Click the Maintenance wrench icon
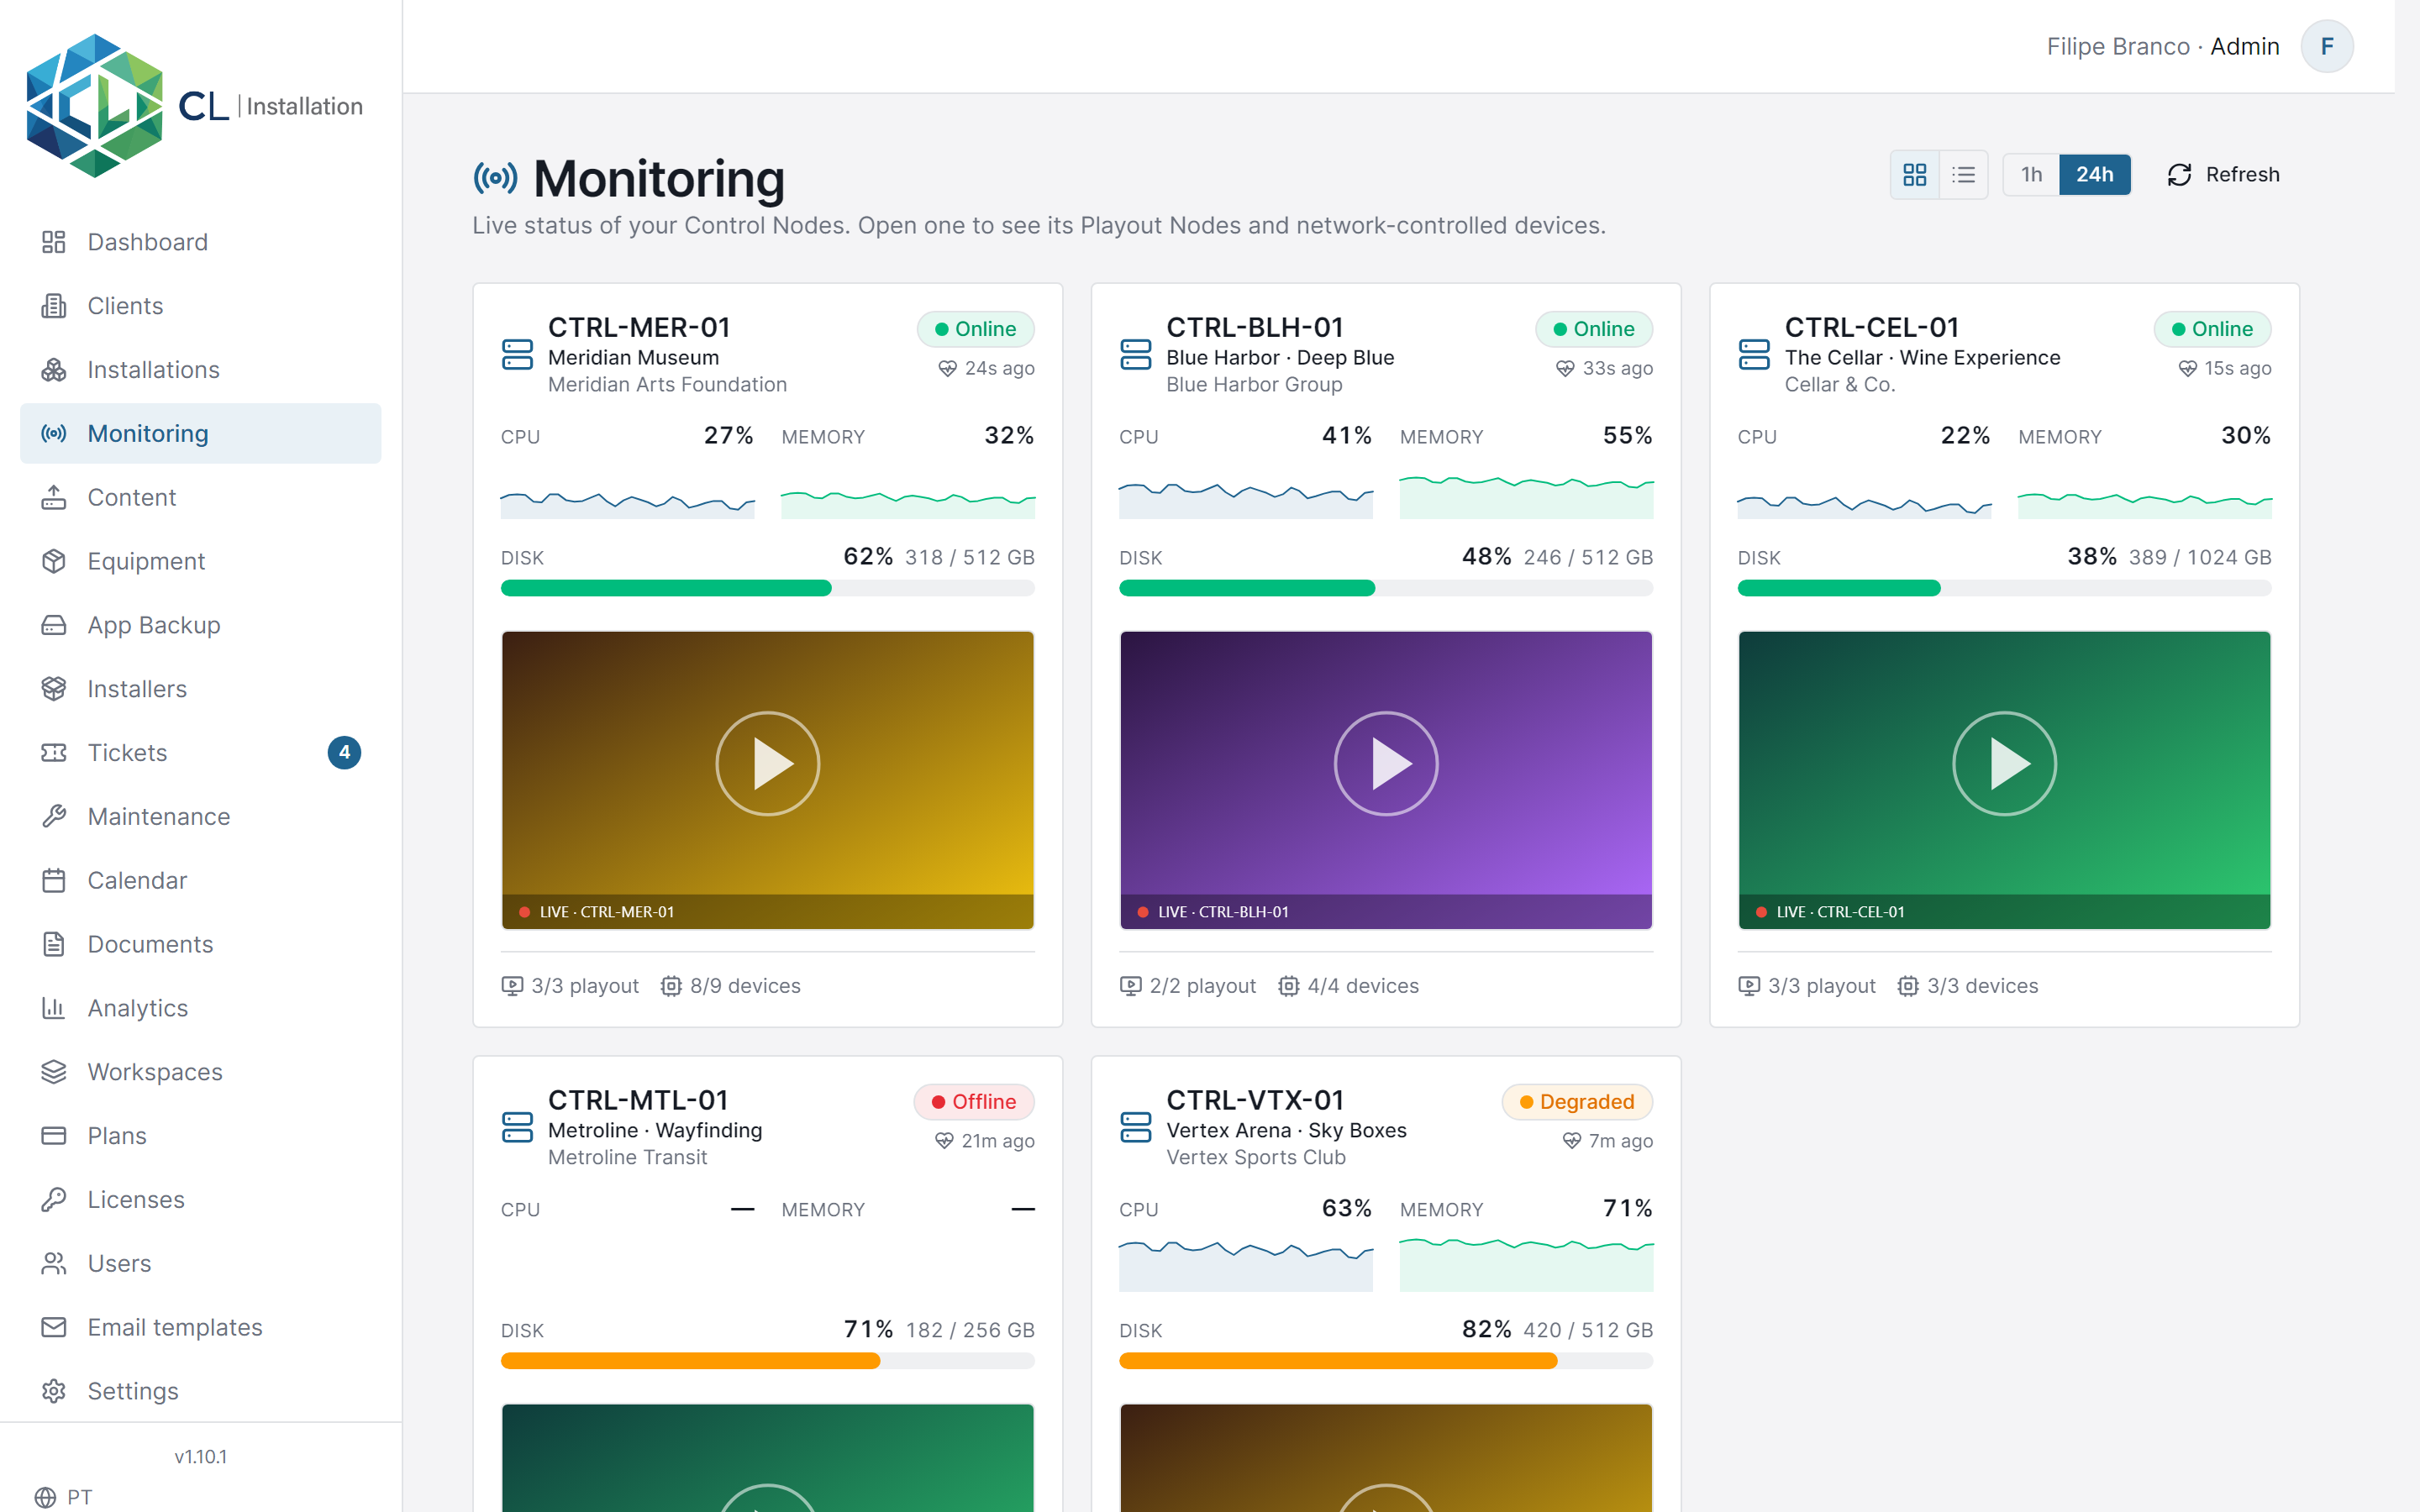This screenshot has height=1512, width=2420. point(54,817)
